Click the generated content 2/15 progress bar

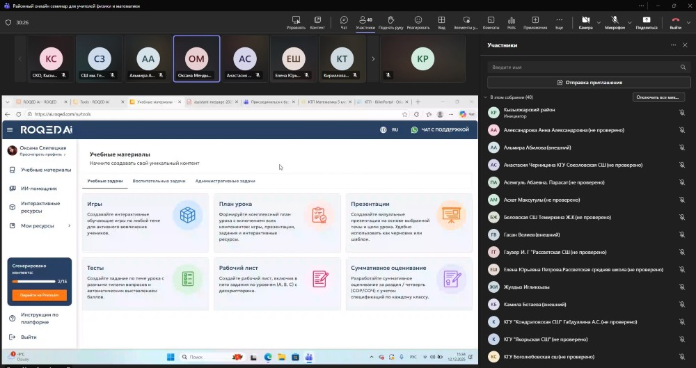[33, 282]
